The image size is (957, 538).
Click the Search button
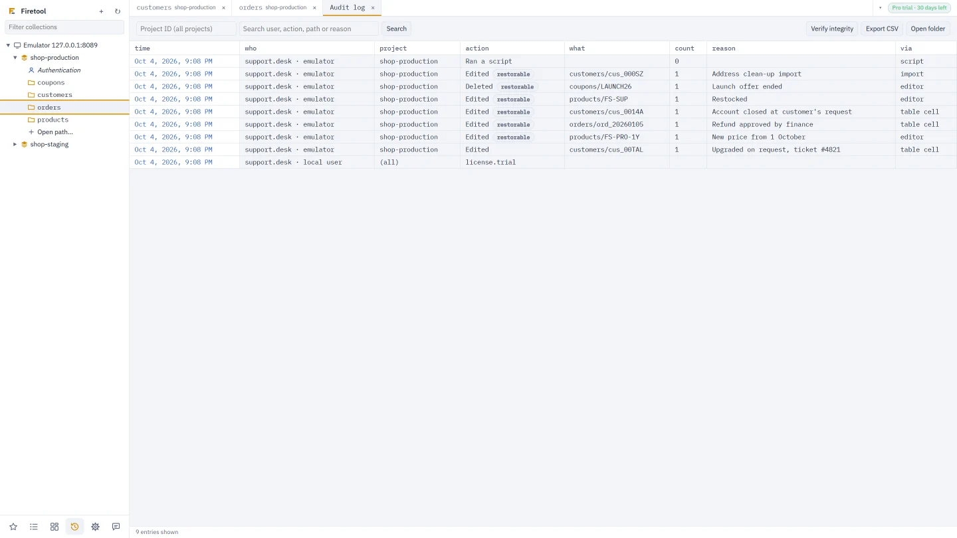tap(396, 29)
